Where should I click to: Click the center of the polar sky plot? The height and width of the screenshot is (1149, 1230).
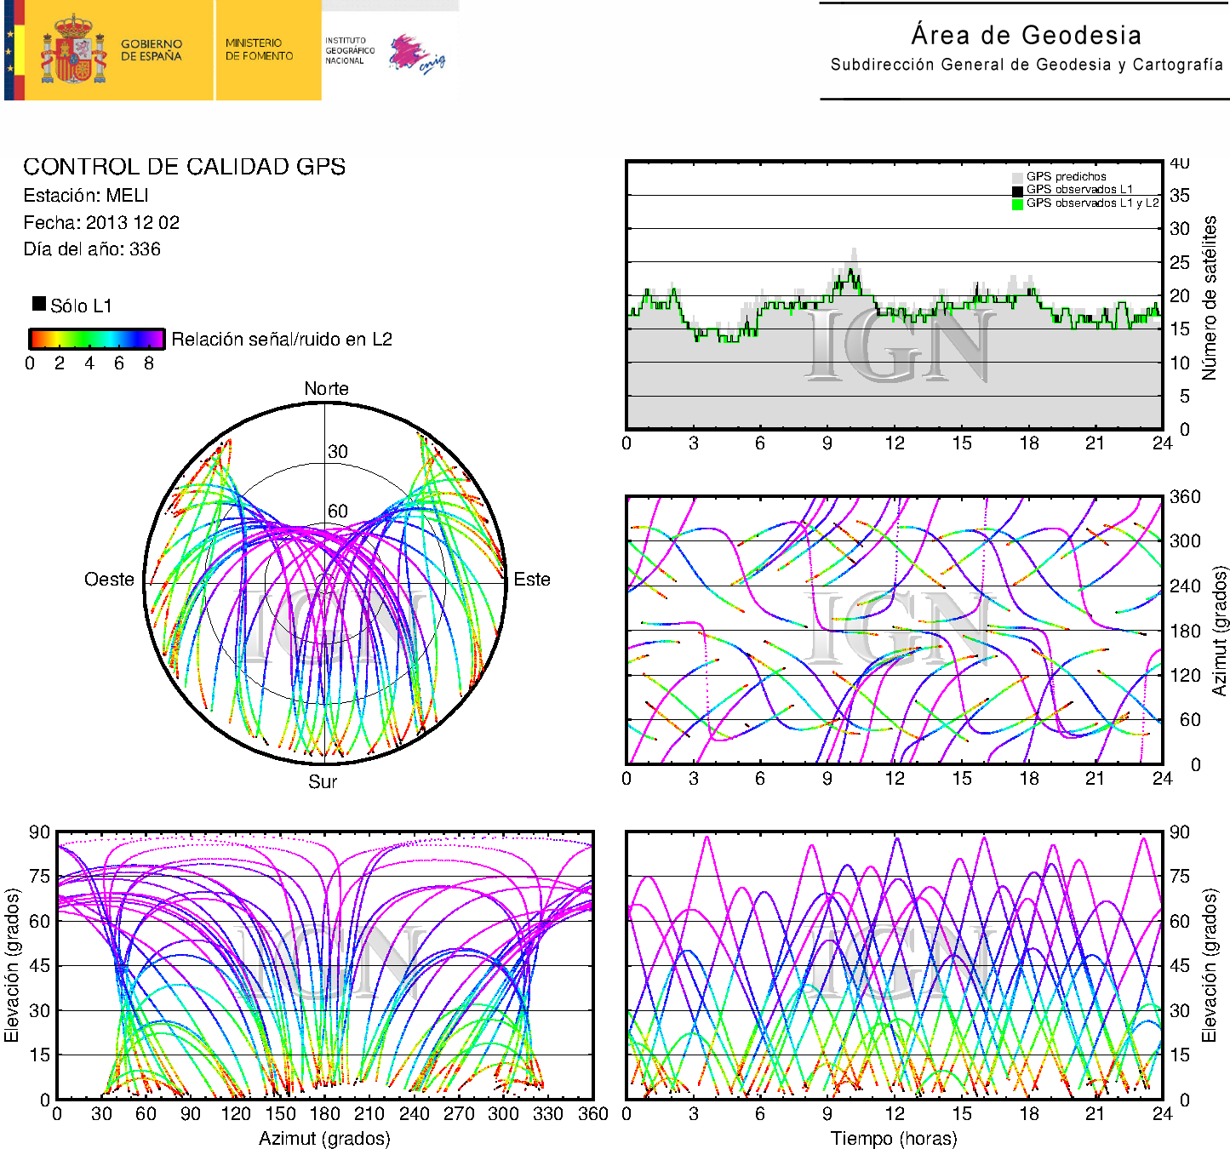(x=325, y=584)
